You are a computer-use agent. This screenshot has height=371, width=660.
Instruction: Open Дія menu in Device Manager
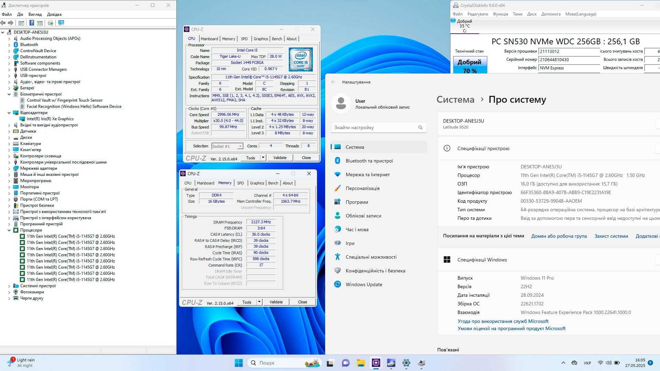click(20, 14)
